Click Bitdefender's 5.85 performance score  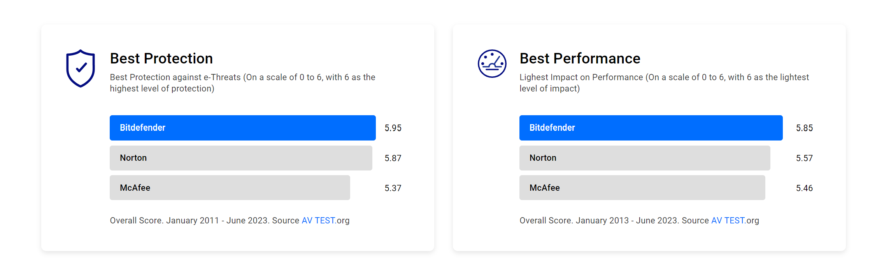tap(804, 128)
